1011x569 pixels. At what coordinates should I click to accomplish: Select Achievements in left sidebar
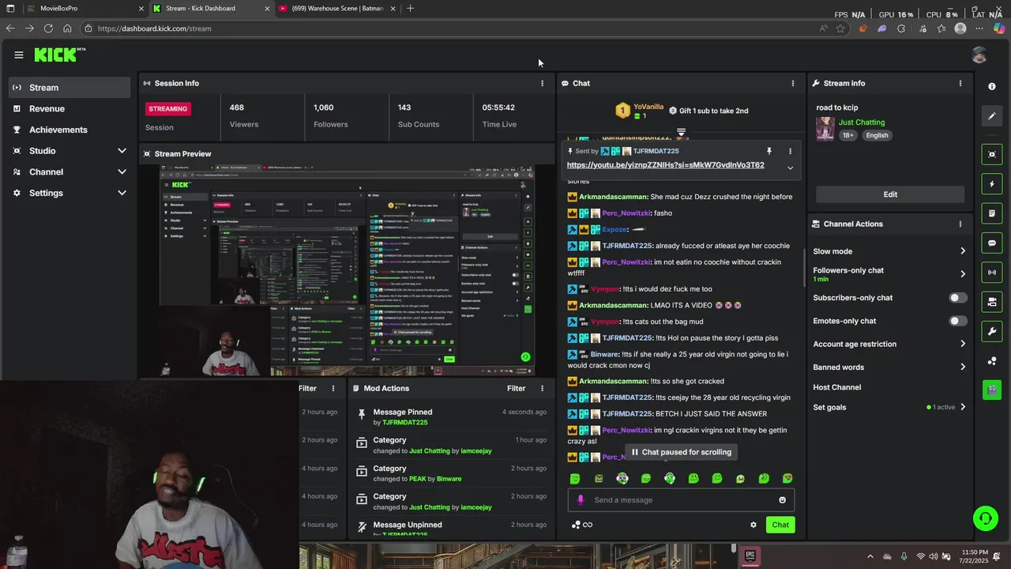(x=70, y=130)
